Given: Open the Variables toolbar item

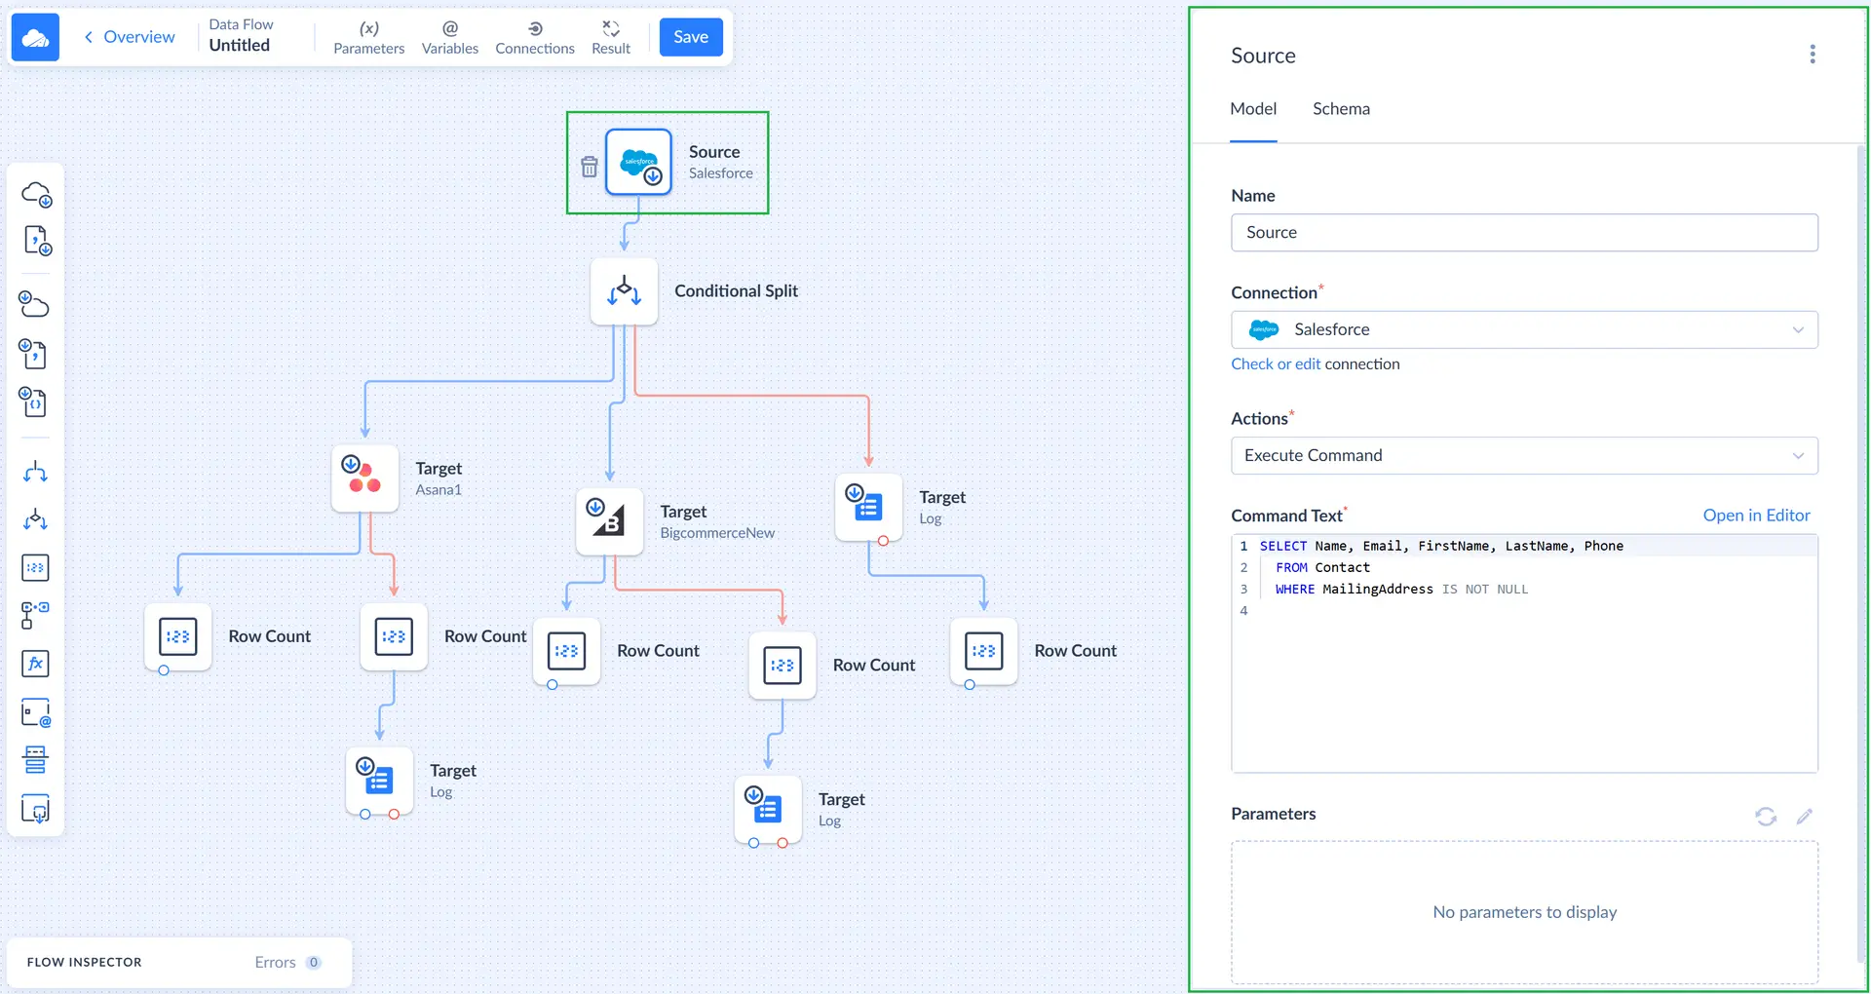Looking at the screenshot, I should pos(449,37).
